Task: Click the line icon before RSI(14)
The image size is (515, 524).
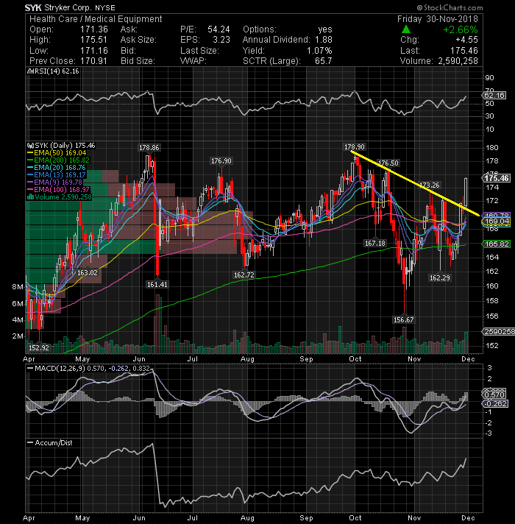Action: pyautogui.click(x=30, y=71)
